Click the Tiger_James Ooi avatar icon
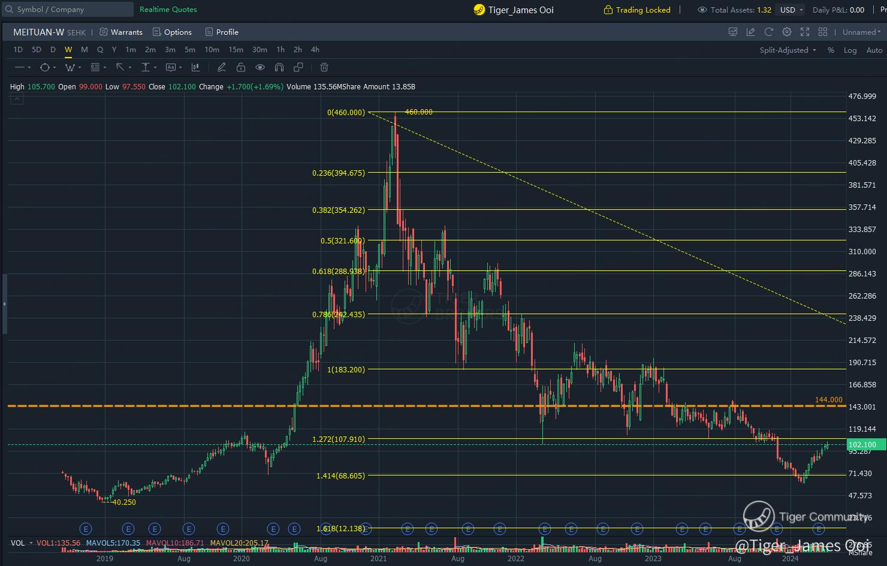This screenshot has width=887, height=566. [x=479, y=10]
